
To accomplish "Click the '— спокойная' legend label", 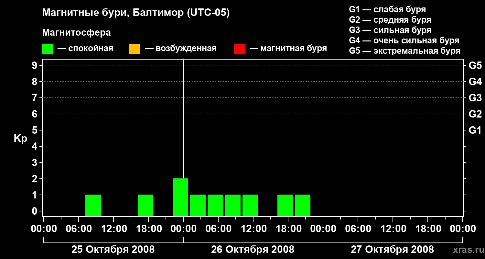I will tap(85, 49).
